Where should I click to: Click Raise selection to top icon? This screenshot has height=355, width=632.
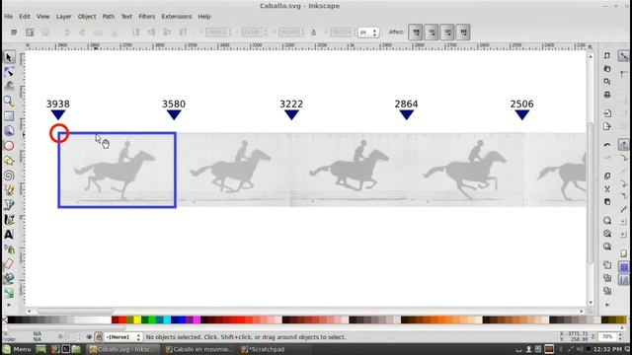point(183,33)
